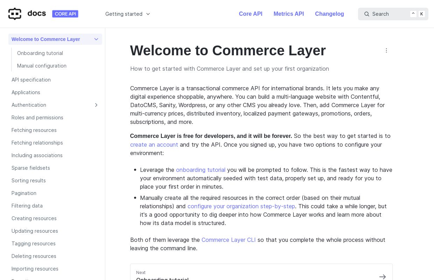Open Sparse fieldsets page
The image size is (434, 280).
pos(31,168)
